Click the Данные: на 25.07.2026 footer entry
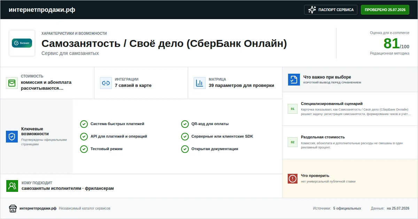This screenshot has width=418, height=219. click(390, 209)
